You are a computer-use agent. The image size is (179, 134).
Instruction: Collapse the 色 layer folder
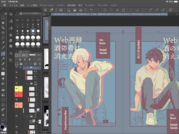pyautogui.click(x=27, y=116)
